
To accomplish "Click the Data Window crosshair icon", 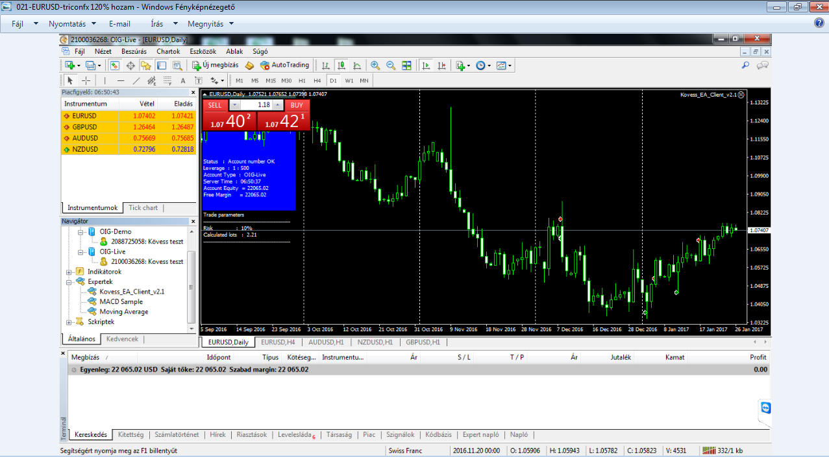I will tap(130, 65).
